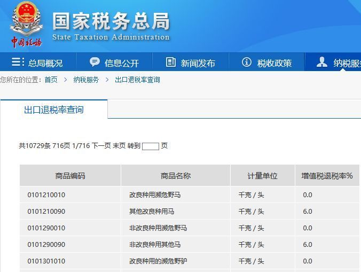361x272 pixels.
Task: Click the newspaper icon beside 新闻发布
Action: [171, 62]
